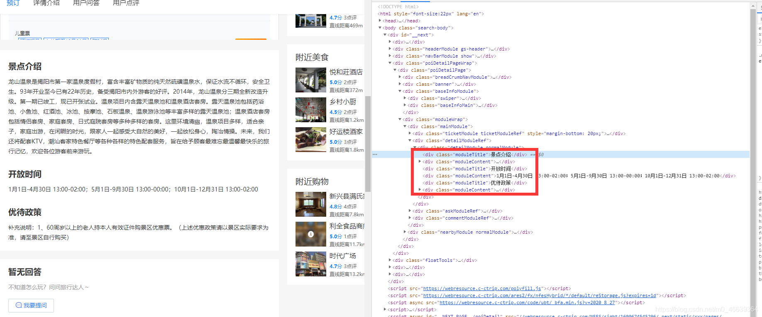Expand the ticketModule ticketModuleRef node
This screenshot has width=762, height=317.
[x=410, y=133]
